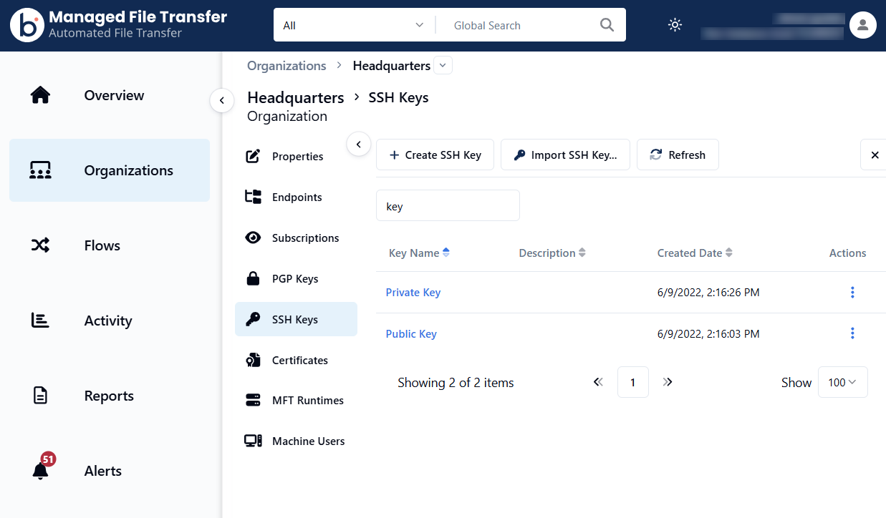This screenshot has height=518, width=886.
Task: Click the page number 1 box
Action: point(632,382)
